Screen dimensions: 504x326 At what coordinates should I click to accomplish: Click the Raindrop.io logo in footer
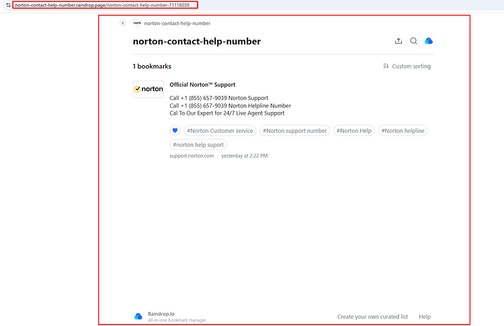[x=138, y=317]
